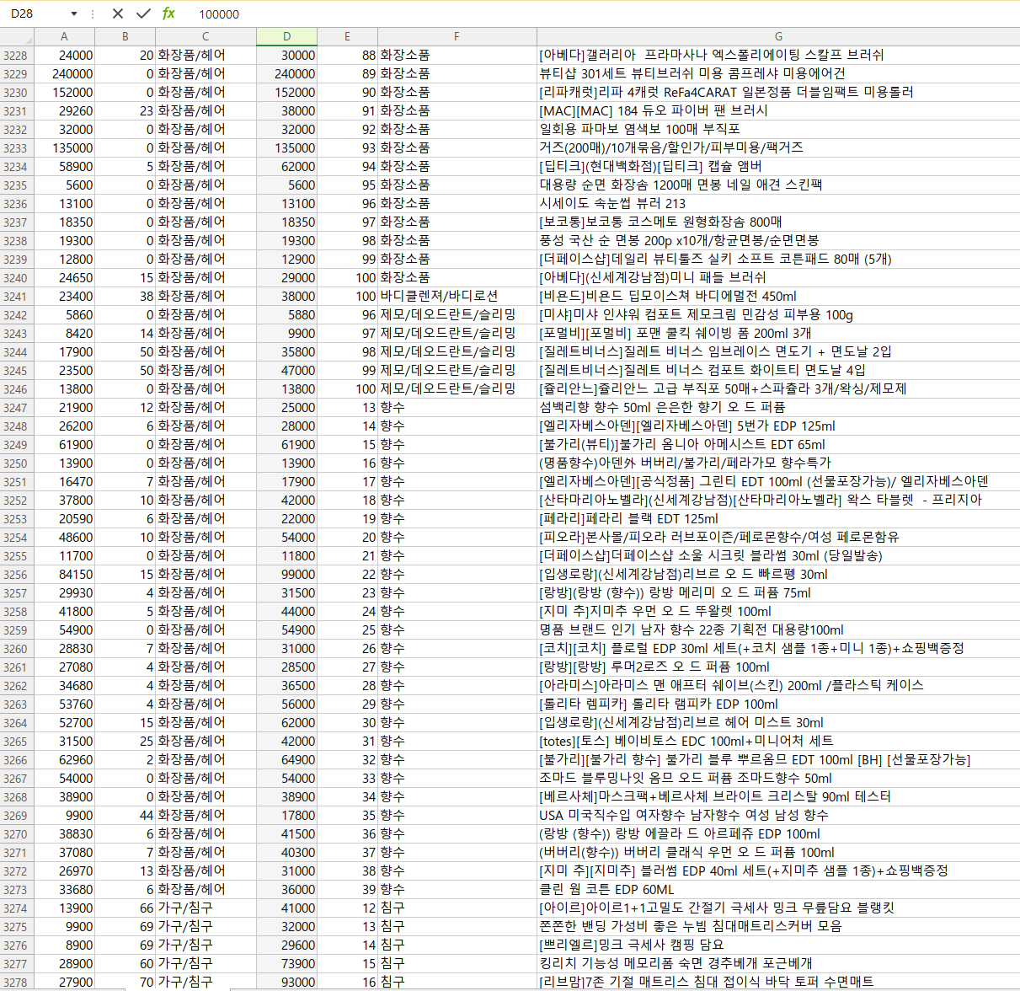Click cell D3277 with value 73900

pyautogui.click(x=286, y=963)
